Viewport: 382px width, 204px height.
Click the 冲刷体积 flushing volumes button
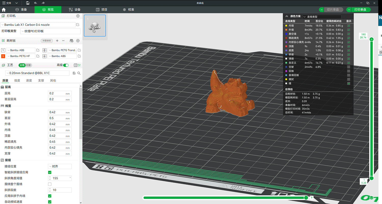pos(47,41)
